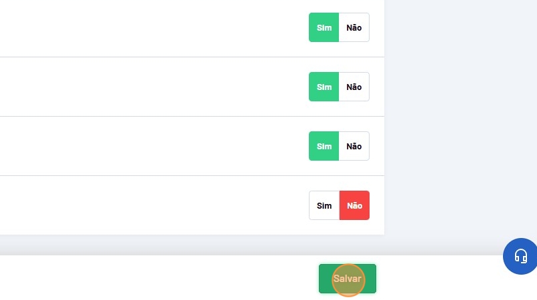
Task: Switch the second row to Não
Action: [354, 87]
